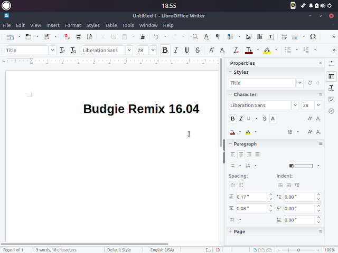Click word count in status bar
This screenshot has width=338, height=253.
[56, 250]
